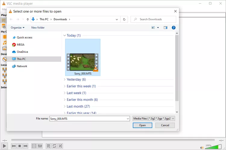Viewport: 226px width, 150px height.
Task: Expand the Last month (27) group
Action: pos(64,106)
